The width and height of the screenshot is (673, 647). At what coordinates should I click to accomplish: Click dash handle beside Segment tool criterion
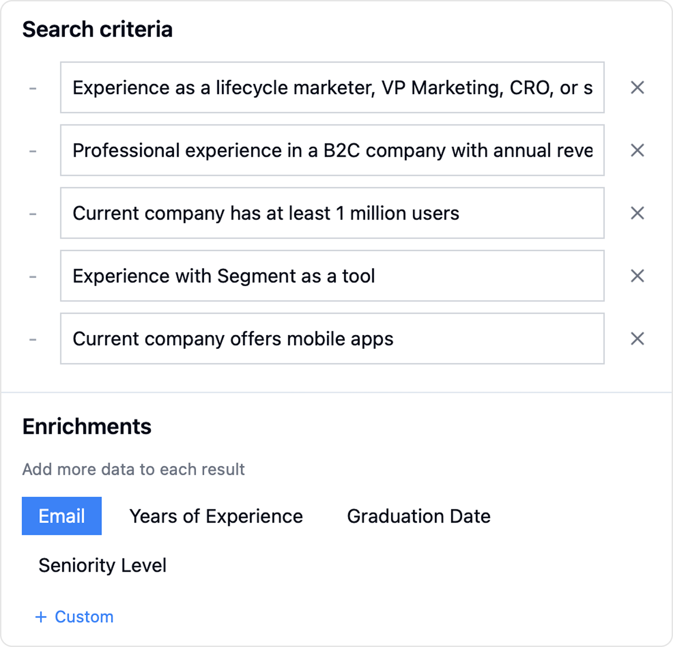(x=33, y=276)
